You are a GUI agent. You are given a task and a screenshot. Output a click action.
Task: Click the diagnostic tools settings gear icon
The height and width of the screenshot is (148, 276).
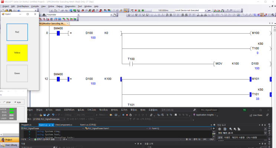(220, 129)
